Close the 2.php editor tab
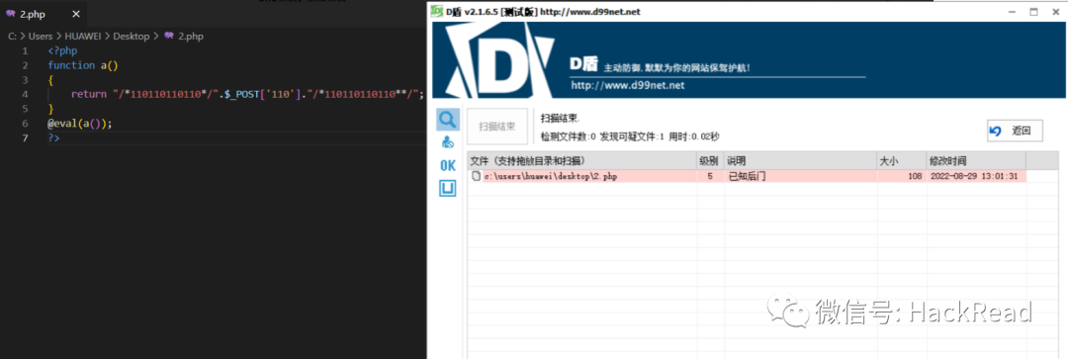The width and height of the screenshot is (1068, 359). point(76,14)
